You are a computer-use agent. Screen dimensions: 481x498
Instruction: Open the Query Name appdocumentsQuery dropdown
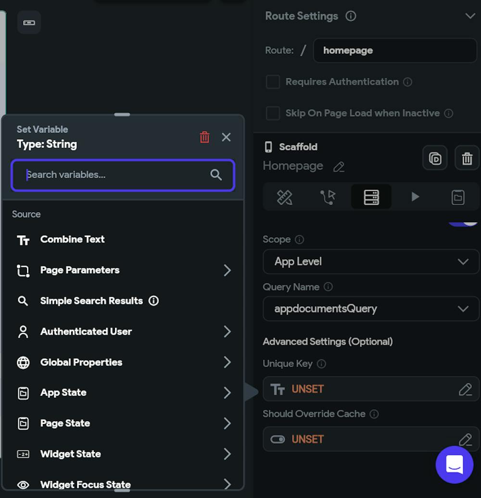[x=370, y=309]
